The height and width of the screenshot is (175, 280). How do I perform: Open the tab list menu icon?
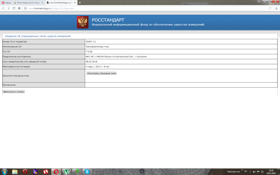[x=259, y=2]
